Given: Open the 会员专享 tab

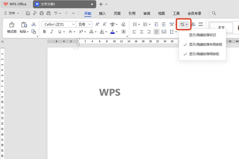Looking at the screenshot, I should pyautogui.click(x=194, y=13).
